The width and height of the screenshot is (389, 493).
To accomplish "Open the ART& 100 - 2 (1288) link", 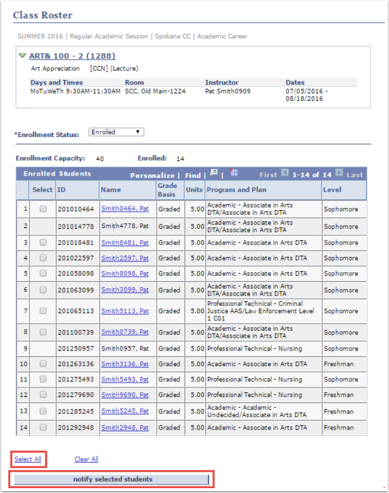I will 72,56.
